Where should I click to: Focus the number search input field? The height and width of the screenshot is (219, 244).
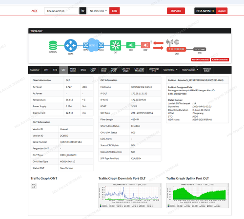pyautogui.click(x=61, y=11)
